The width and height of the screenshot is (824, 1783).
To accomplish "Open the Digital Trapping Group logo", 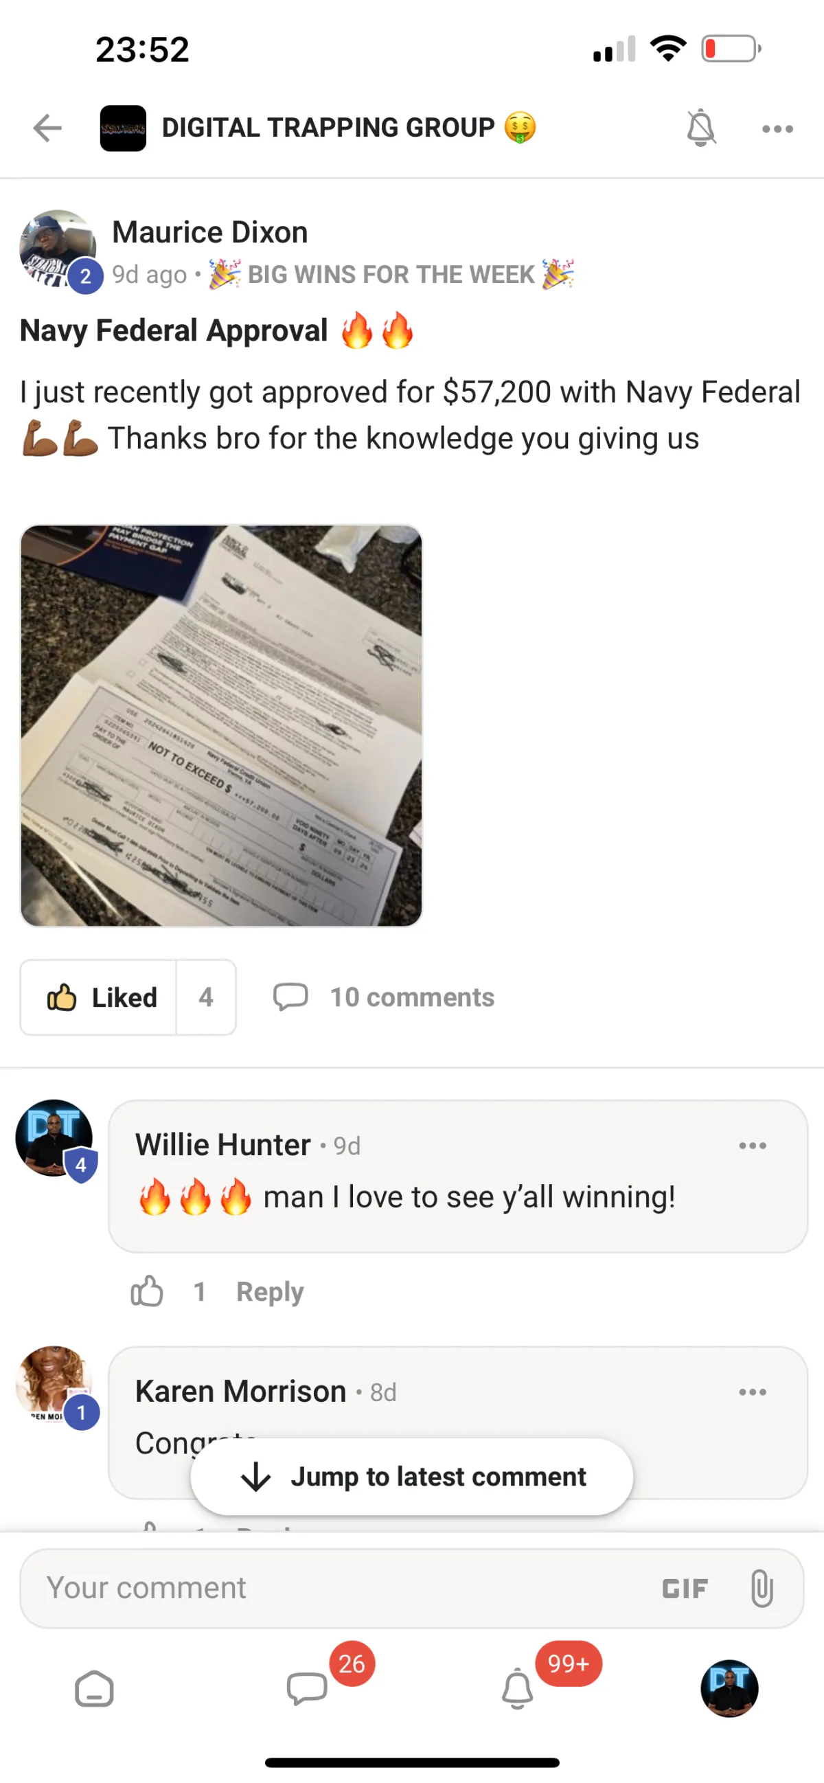I will coord(123,128).
